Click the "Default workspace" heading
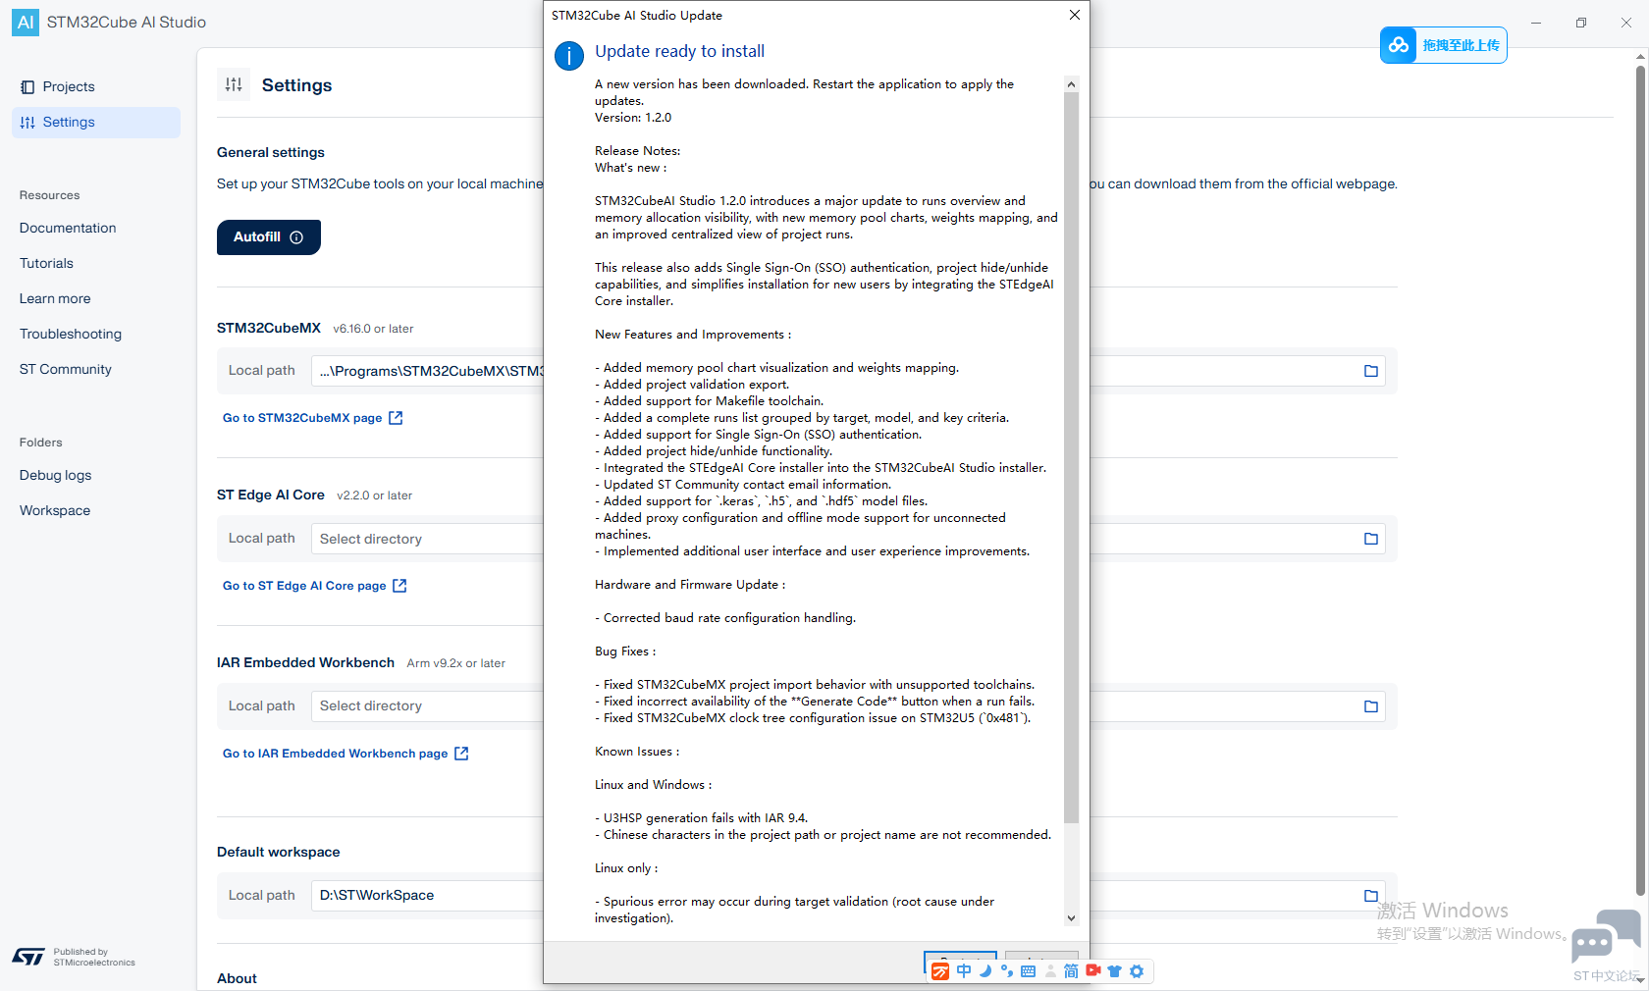 (279, 852)
